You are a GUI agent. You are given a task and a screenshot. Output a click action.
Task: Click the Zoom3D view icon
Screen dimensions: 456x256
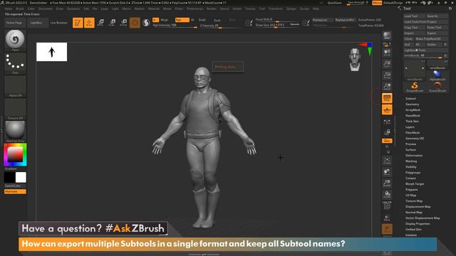click(x=387, y=183)
